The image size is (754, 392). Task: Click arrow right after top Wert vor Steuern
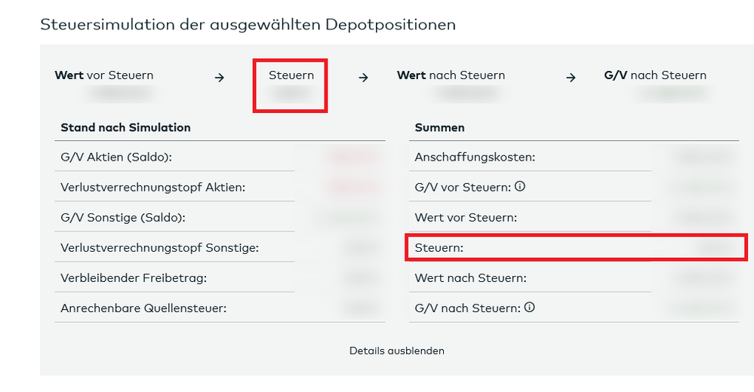tap(220, 77)
